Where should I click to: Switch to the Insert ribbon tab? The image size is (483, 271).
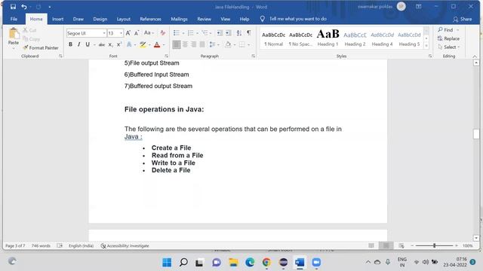(57, 19)
